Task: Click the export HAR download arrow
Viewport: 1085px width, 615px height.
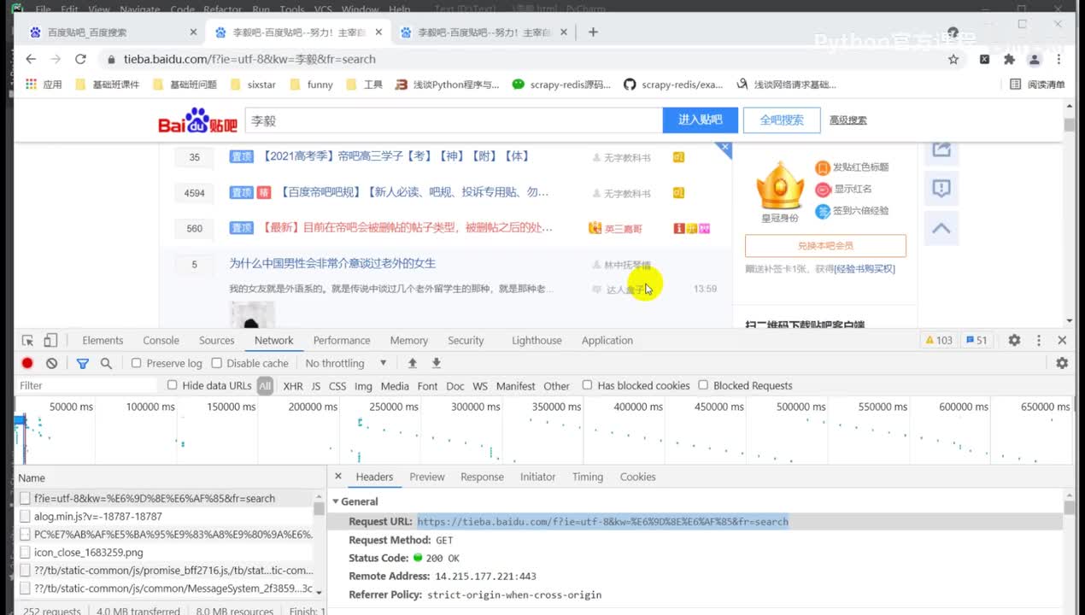Action: (x=436, y=363)
